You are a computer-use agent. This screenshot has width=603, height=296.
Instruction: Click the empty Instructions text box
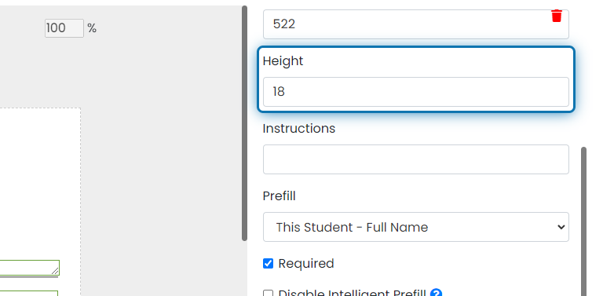click(x=415, y=159)
